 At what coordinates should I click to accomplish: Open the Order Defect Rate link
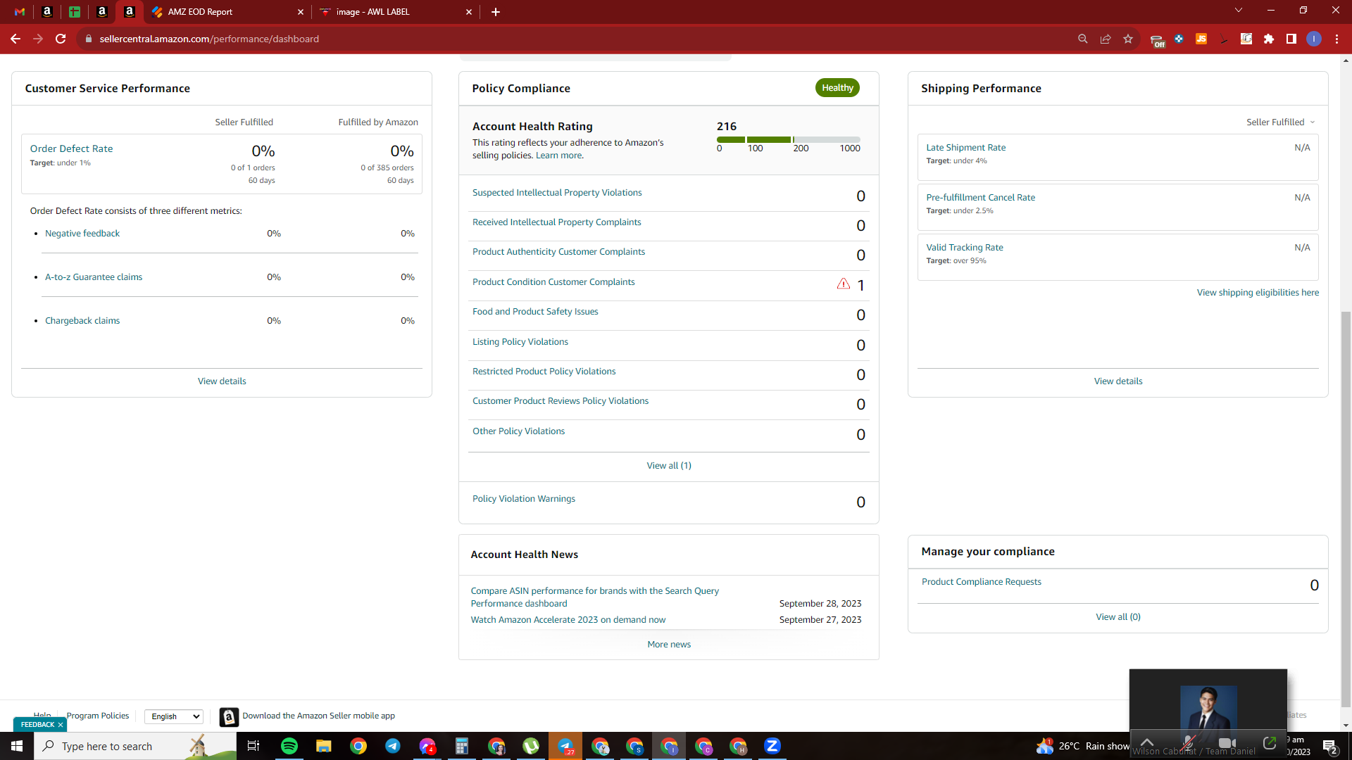(71, 148)
